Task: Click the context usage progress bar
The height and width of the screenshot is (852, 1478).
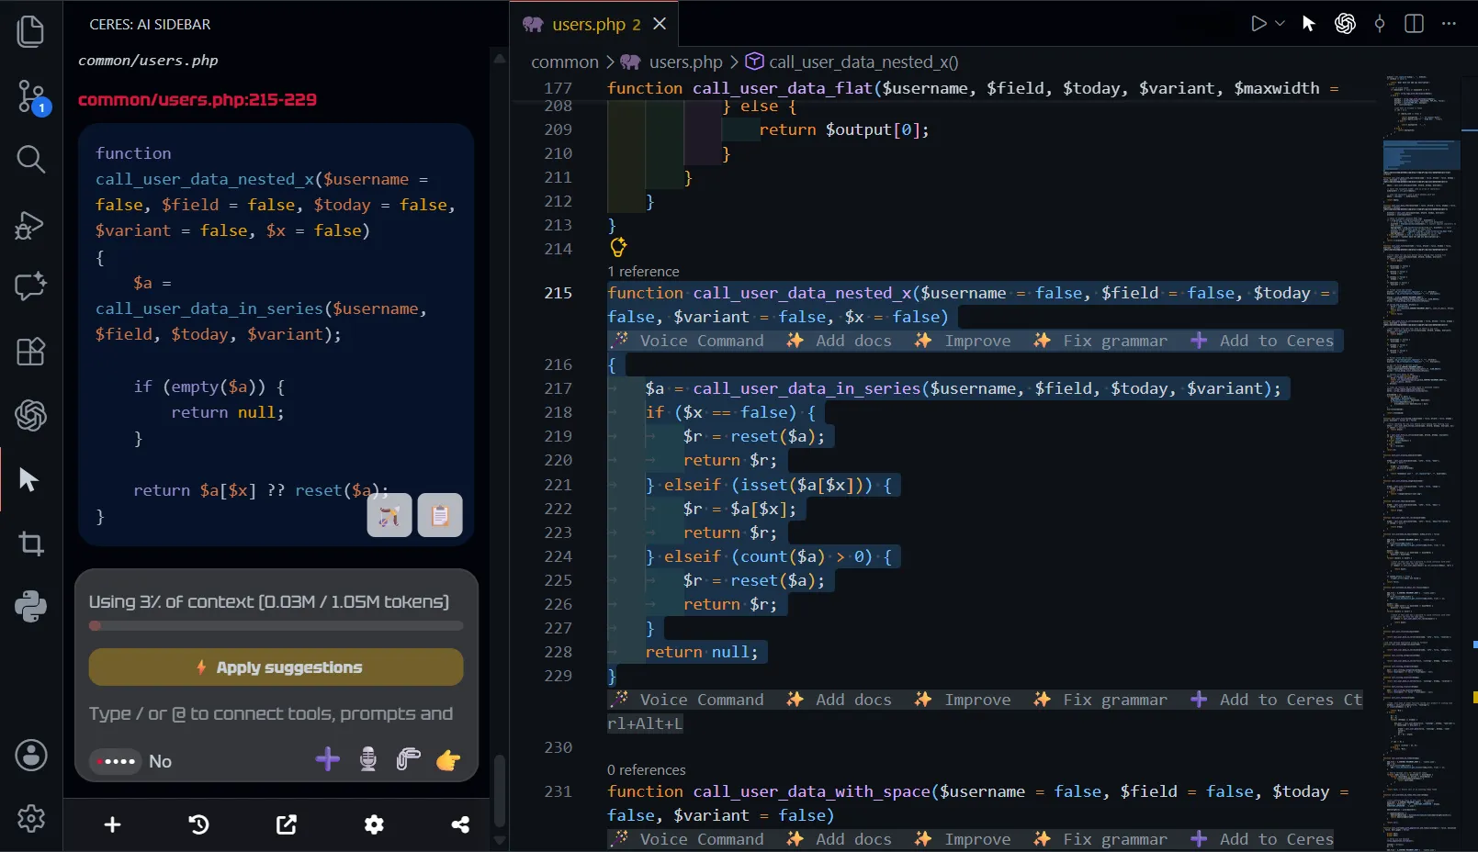Action: pyautogui.click(x=276, y=626)
